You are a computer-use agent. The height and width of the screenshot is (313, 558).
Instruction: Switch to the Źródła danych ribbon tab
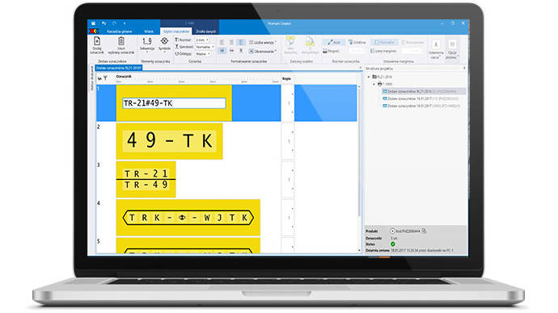tap(205, 31)
